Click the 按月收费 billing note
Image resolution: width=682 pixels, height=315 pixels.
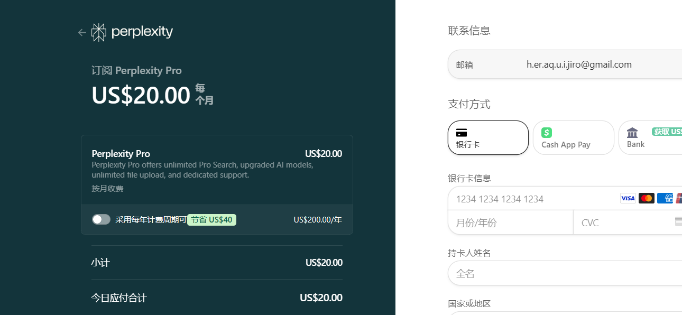[107, 188]
